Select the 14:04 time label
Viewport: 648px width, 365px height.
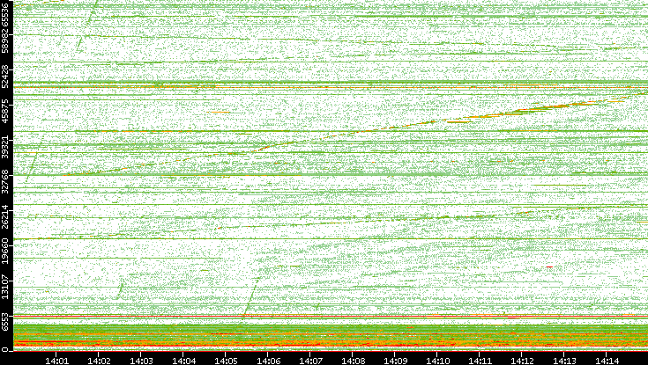tap(183, 360)
